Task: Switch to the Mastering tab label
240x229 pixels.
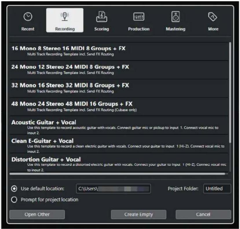Action: [x=175, y=29]
